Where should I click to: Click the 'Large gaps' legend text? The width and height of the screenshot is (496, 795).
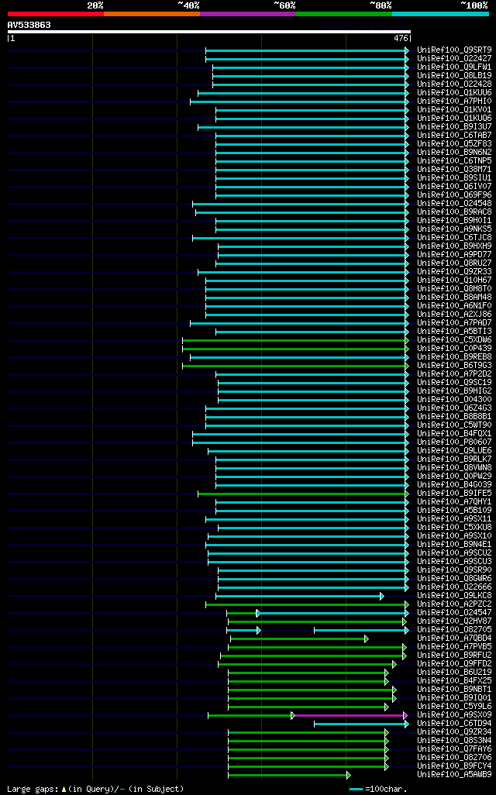pyautogui.click(x=33, y=789)
